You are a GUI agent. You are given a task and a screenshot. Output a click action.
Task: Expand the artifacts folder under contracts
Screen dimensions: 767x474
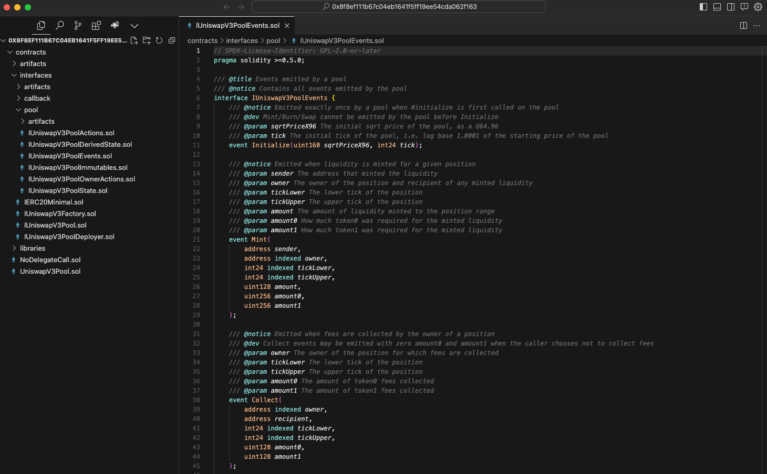(14, 63)
